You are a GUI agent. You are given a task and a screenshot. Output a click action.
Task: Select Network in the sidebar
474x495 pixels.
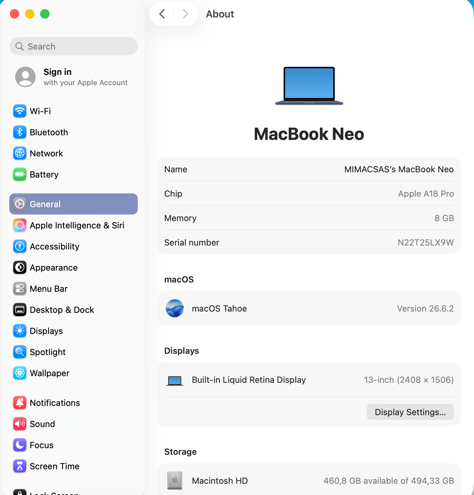coord(74,153)
